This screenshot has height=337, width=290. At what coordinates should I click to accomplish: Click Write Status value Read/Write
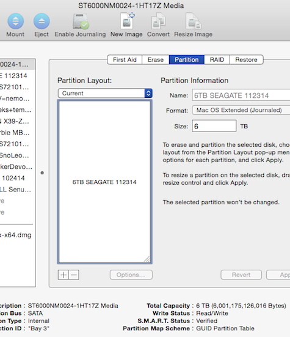point(212,313)
